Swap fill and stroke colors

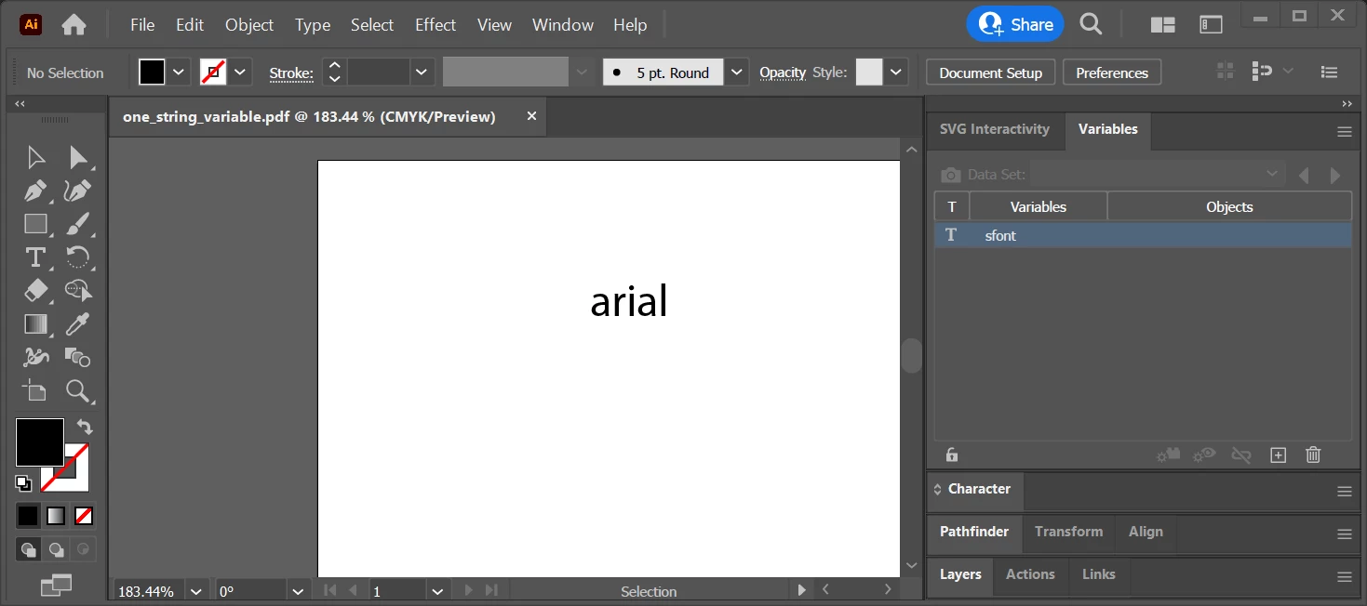click(85, 427)
